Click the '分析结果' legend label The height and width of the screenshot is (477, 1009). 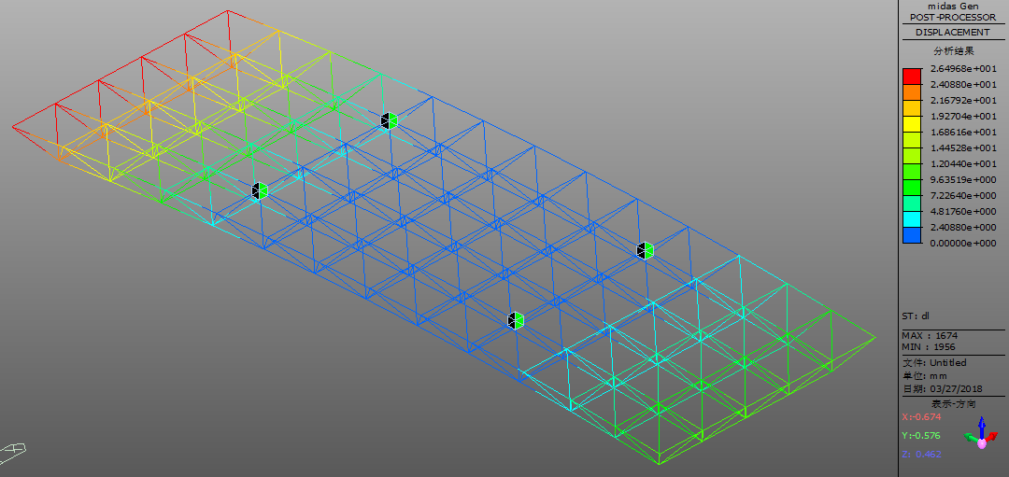(954, 50)
